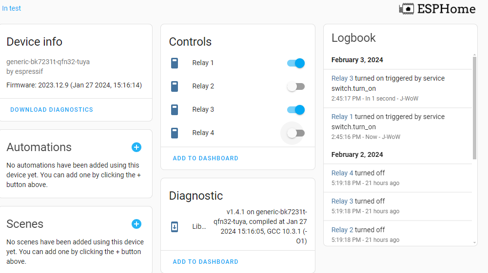Click the Relay 4 switch icon
The width and height of the screenshot is (488, 273).
(175, 133)
